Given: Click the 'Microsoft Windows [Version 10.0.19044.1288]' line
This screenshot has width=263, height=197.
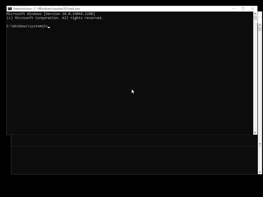Looking at the screenshot, I should point(51,14).
